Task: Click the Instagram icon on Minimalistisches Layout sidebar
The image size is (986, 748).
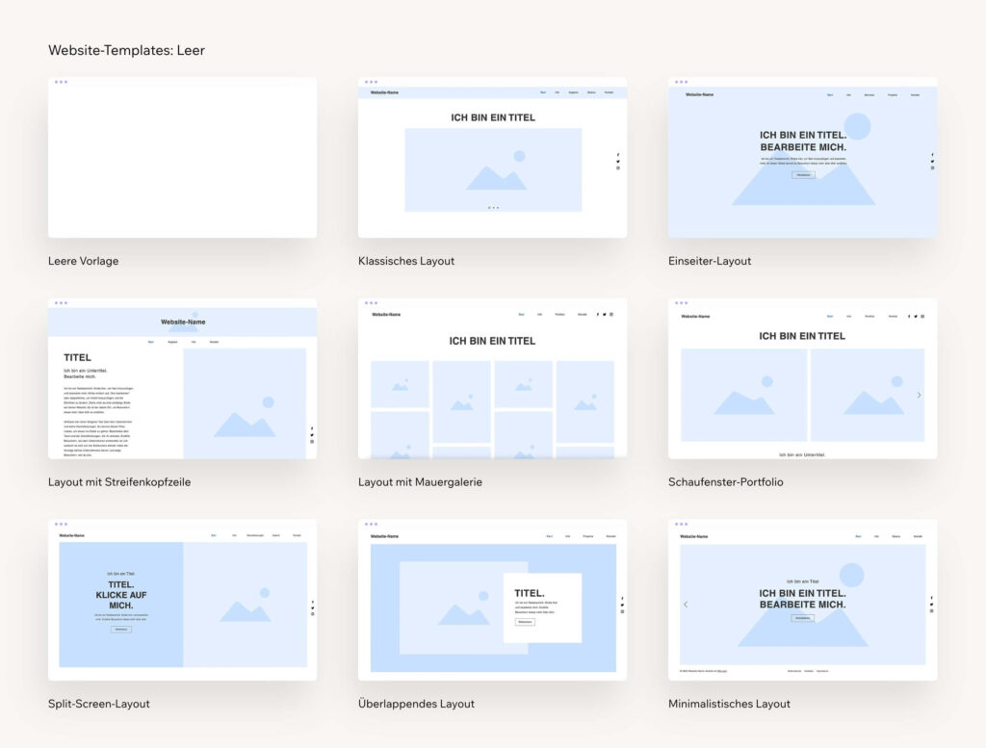Action: point(932,611)
